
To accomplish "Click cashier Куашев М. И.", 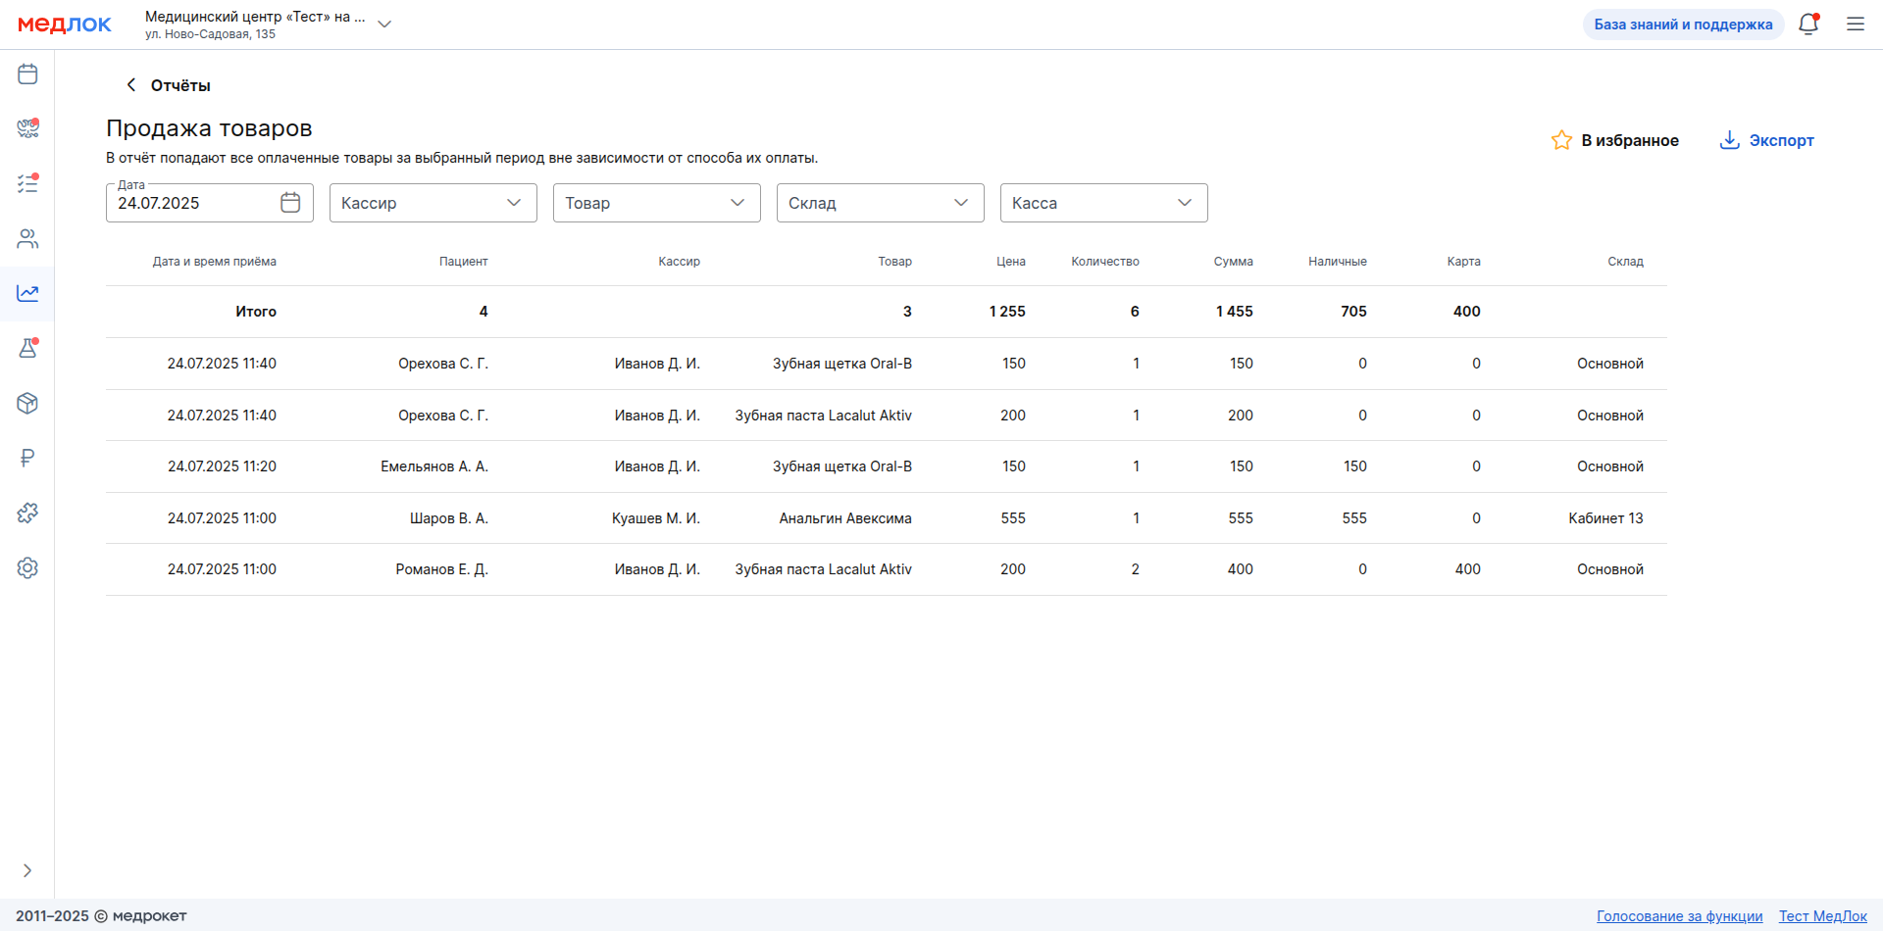I will pos(656,518).
